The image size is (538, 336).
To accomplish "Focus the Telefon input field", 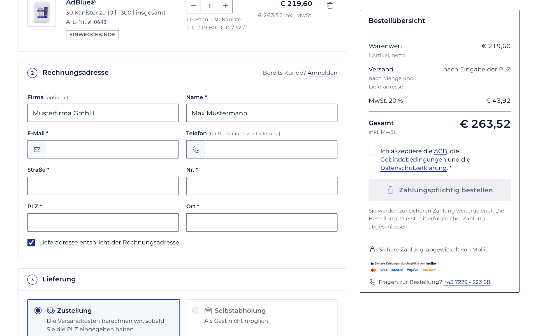I will tap(271, 150).
